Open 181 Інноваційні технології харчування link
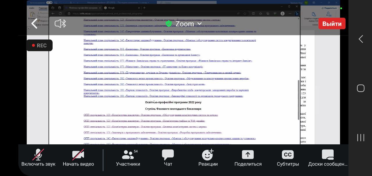This screenshot has width=372, height=176. coord(163,96)
